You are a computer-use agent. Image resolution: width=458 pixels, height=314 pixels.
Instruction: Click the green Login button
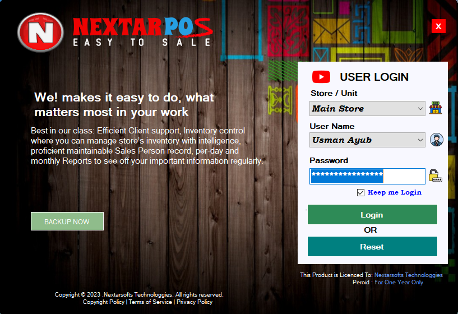[372, 215]
